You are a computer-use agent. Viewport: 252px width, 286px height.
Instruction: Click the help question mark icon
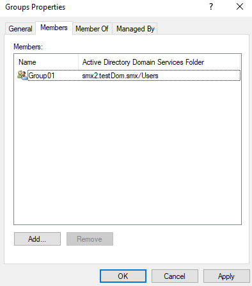pyautogui.click(x=211, y=6)
